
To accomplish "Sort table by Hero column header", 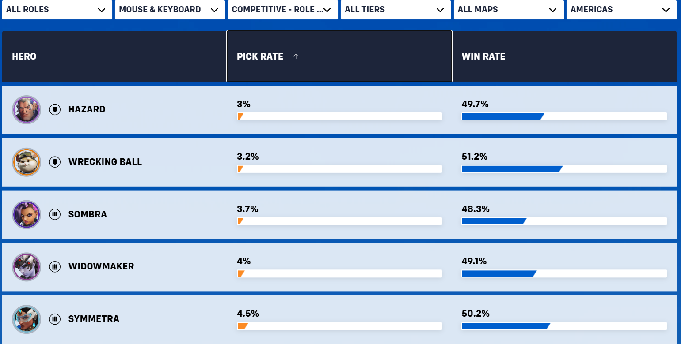I will (x=24, y=56).
